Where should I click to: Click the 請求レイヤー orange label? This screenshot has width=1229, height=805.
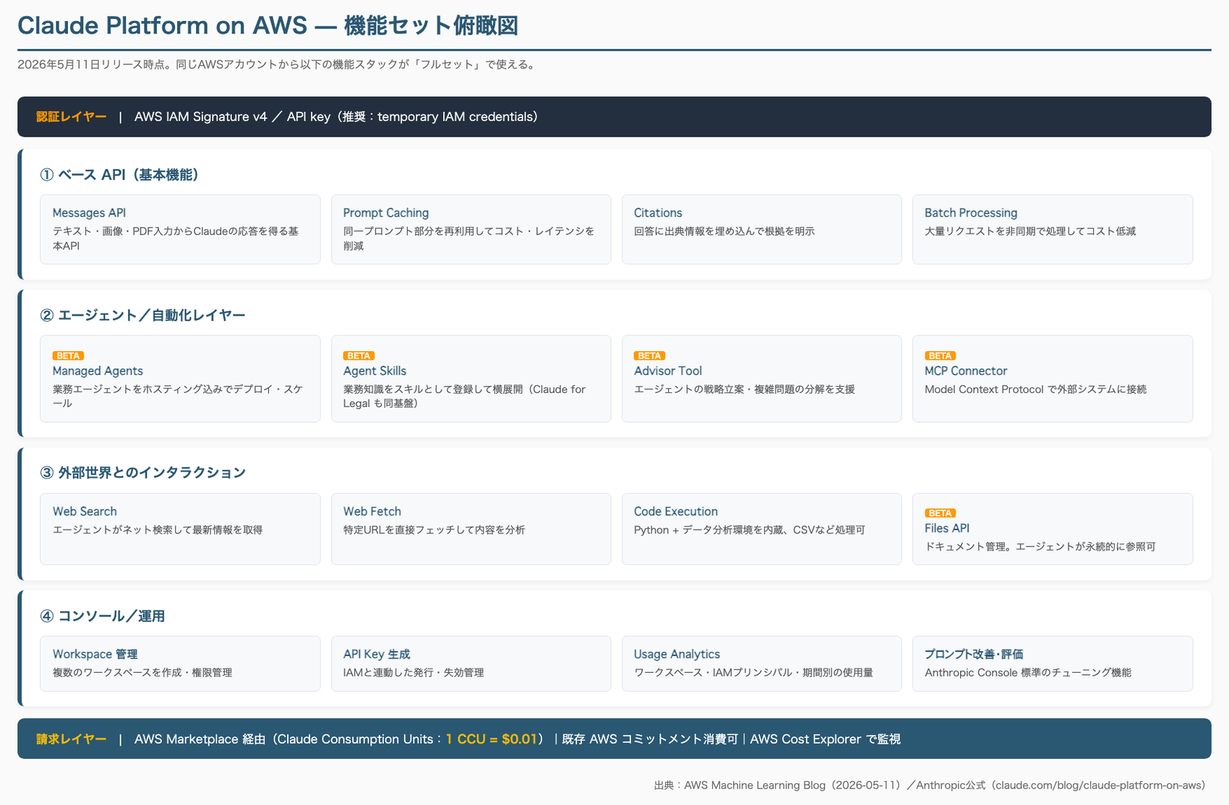point(71,739)
